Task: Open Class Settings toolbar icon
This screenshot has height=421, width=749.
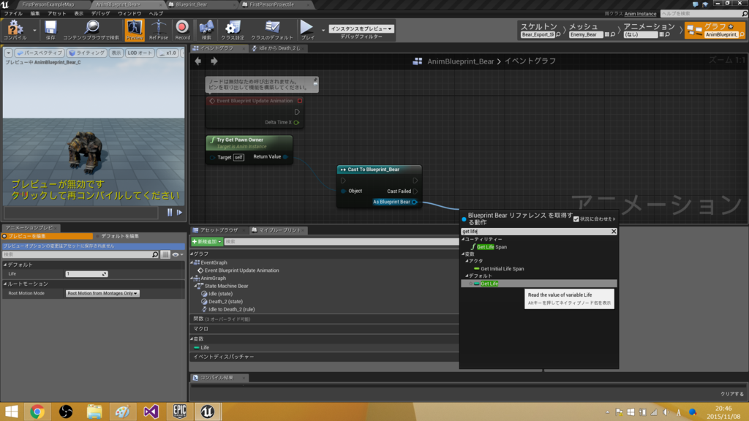Action: coord(233,29)
